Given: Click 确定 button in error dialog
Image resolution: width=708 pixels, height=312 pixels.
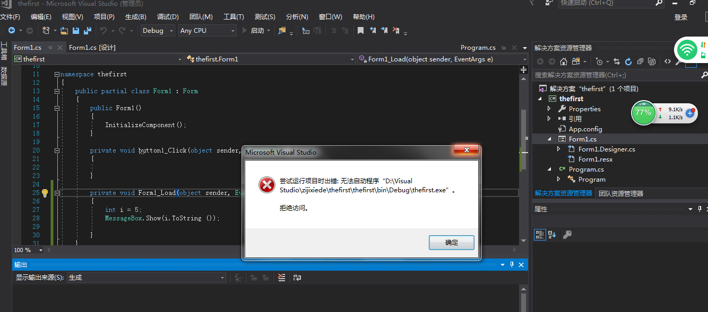Looking at the screenshot, I should (452, 243).
